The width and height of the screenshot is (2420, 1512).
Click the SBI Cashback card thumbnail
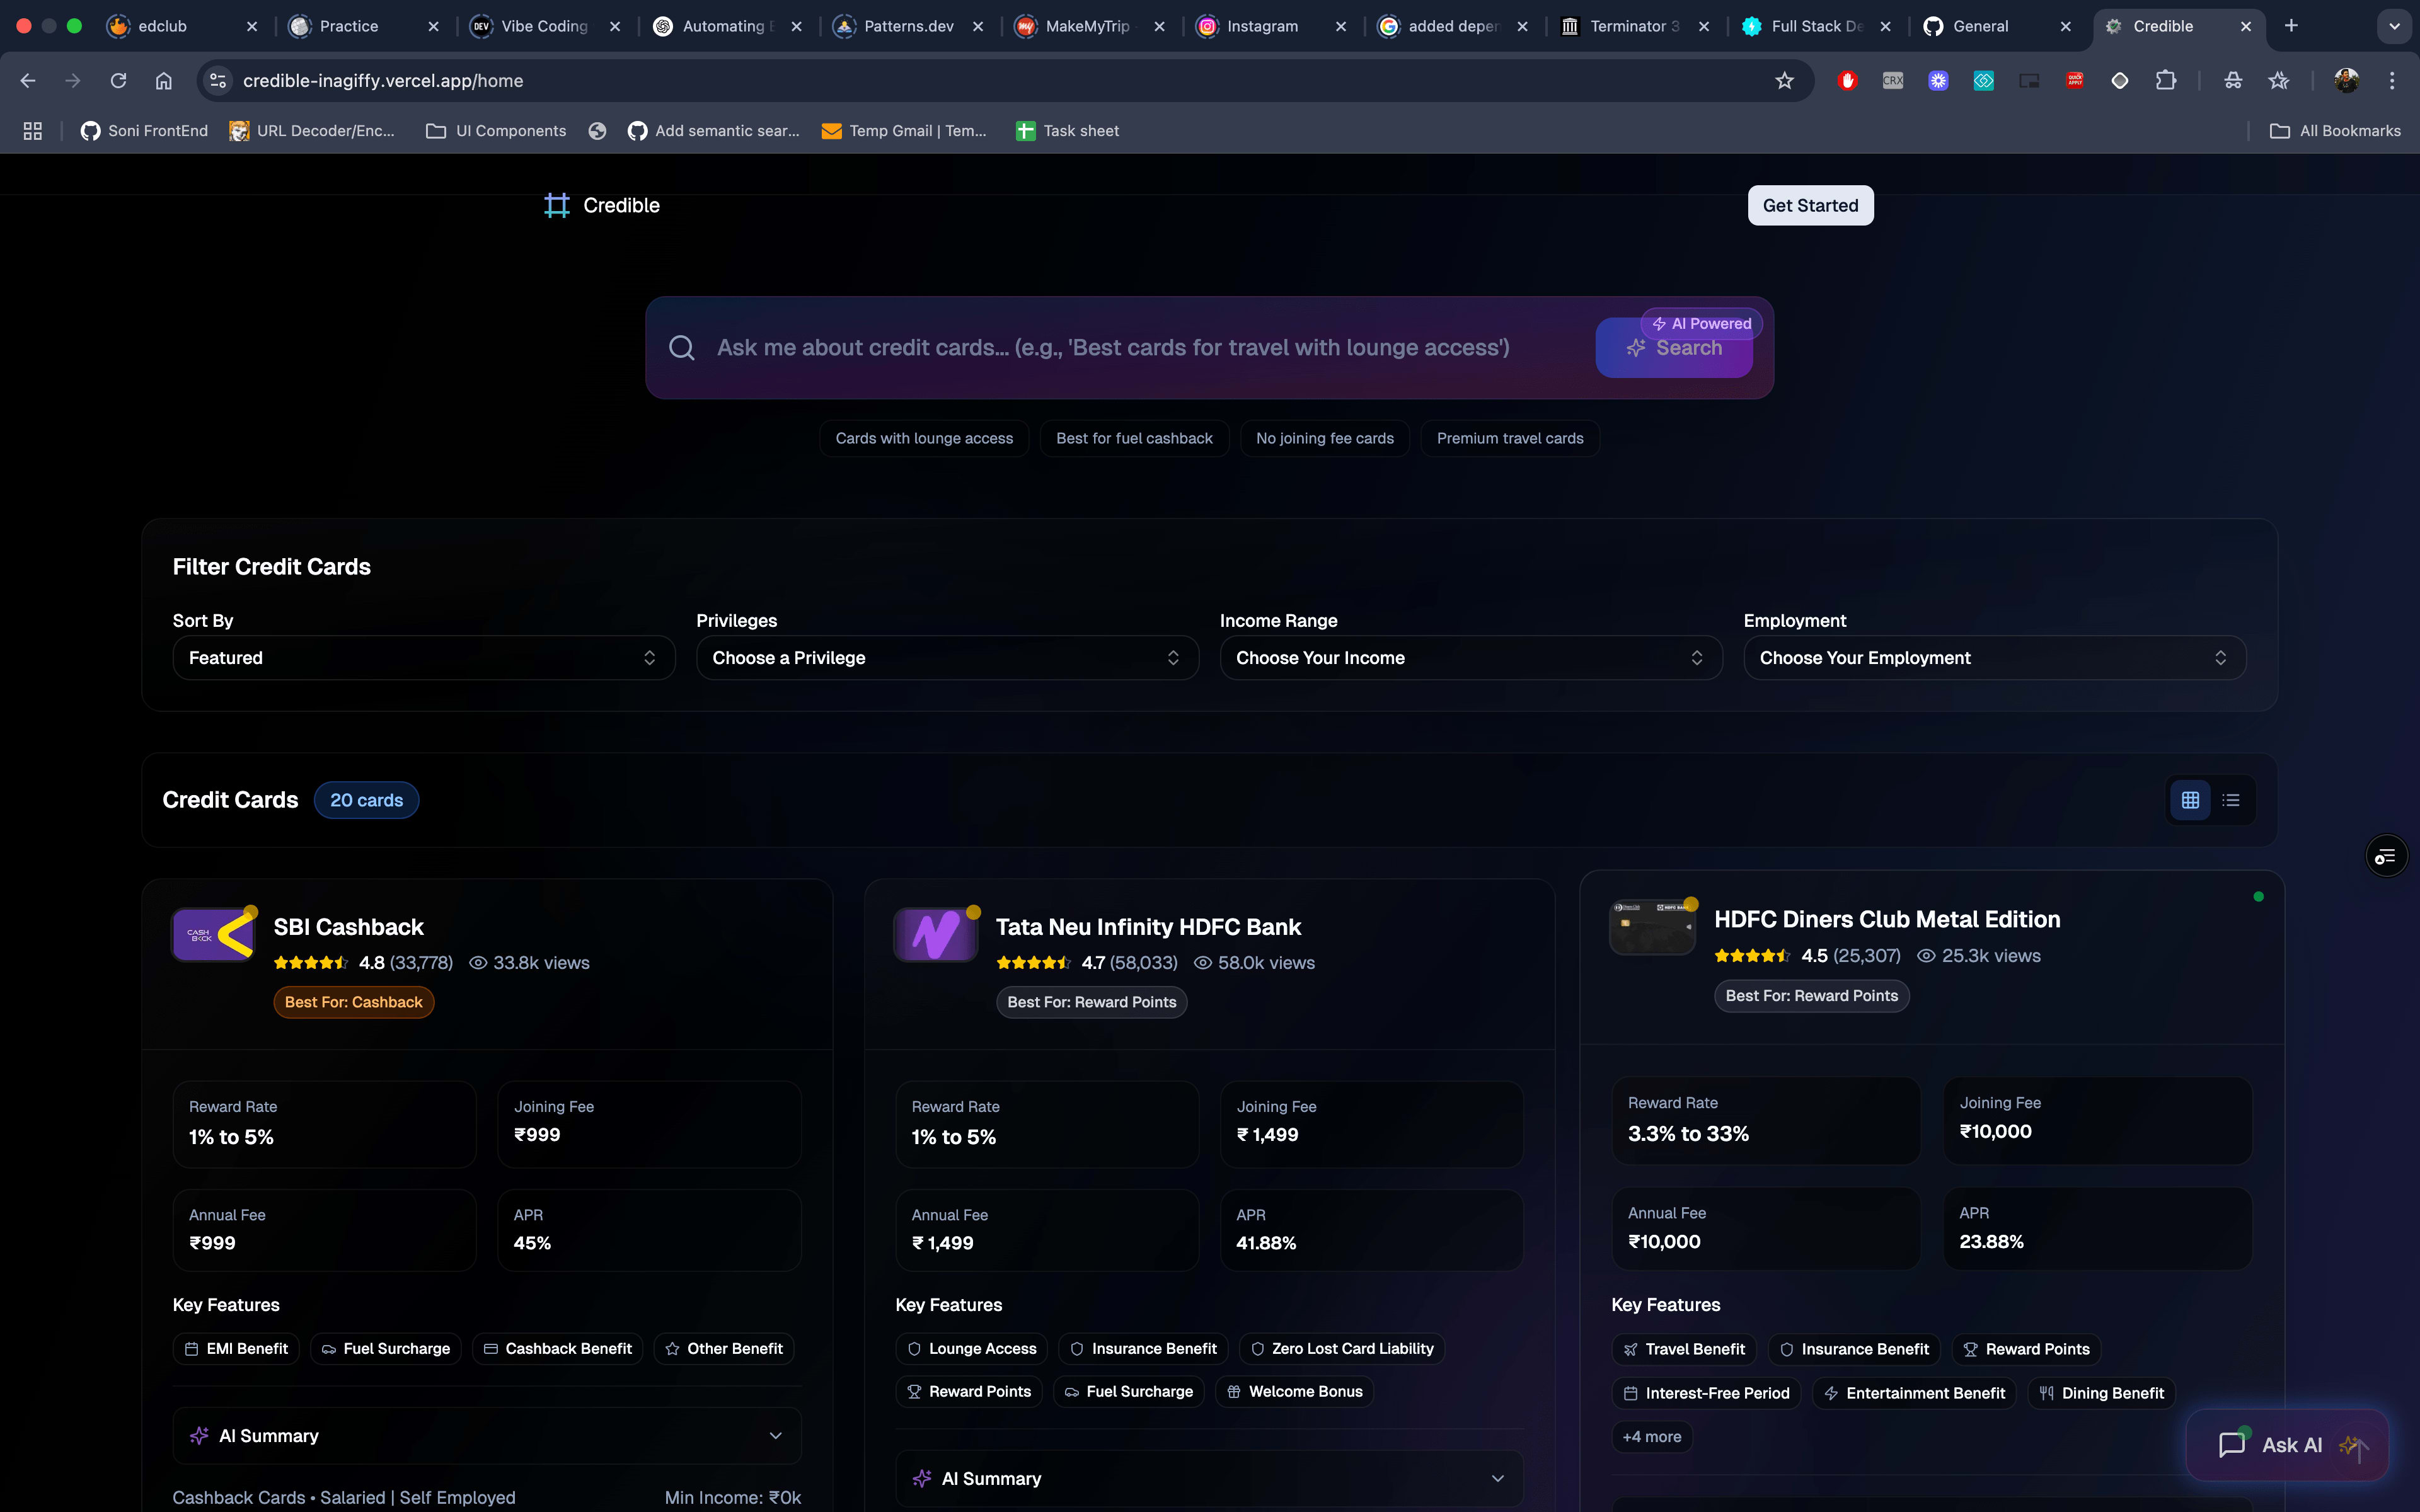pyautogui.click(x=213, y=934)
